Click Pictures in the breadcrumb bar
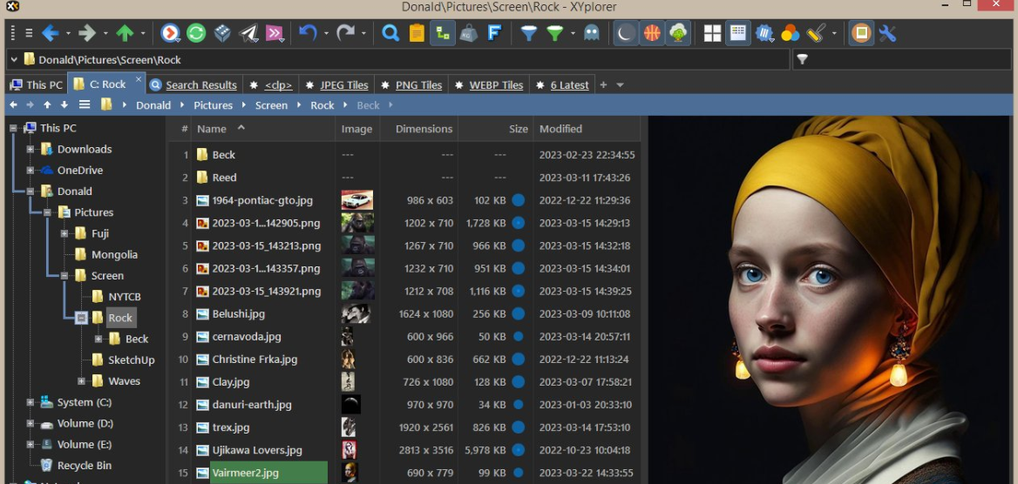 213,105
